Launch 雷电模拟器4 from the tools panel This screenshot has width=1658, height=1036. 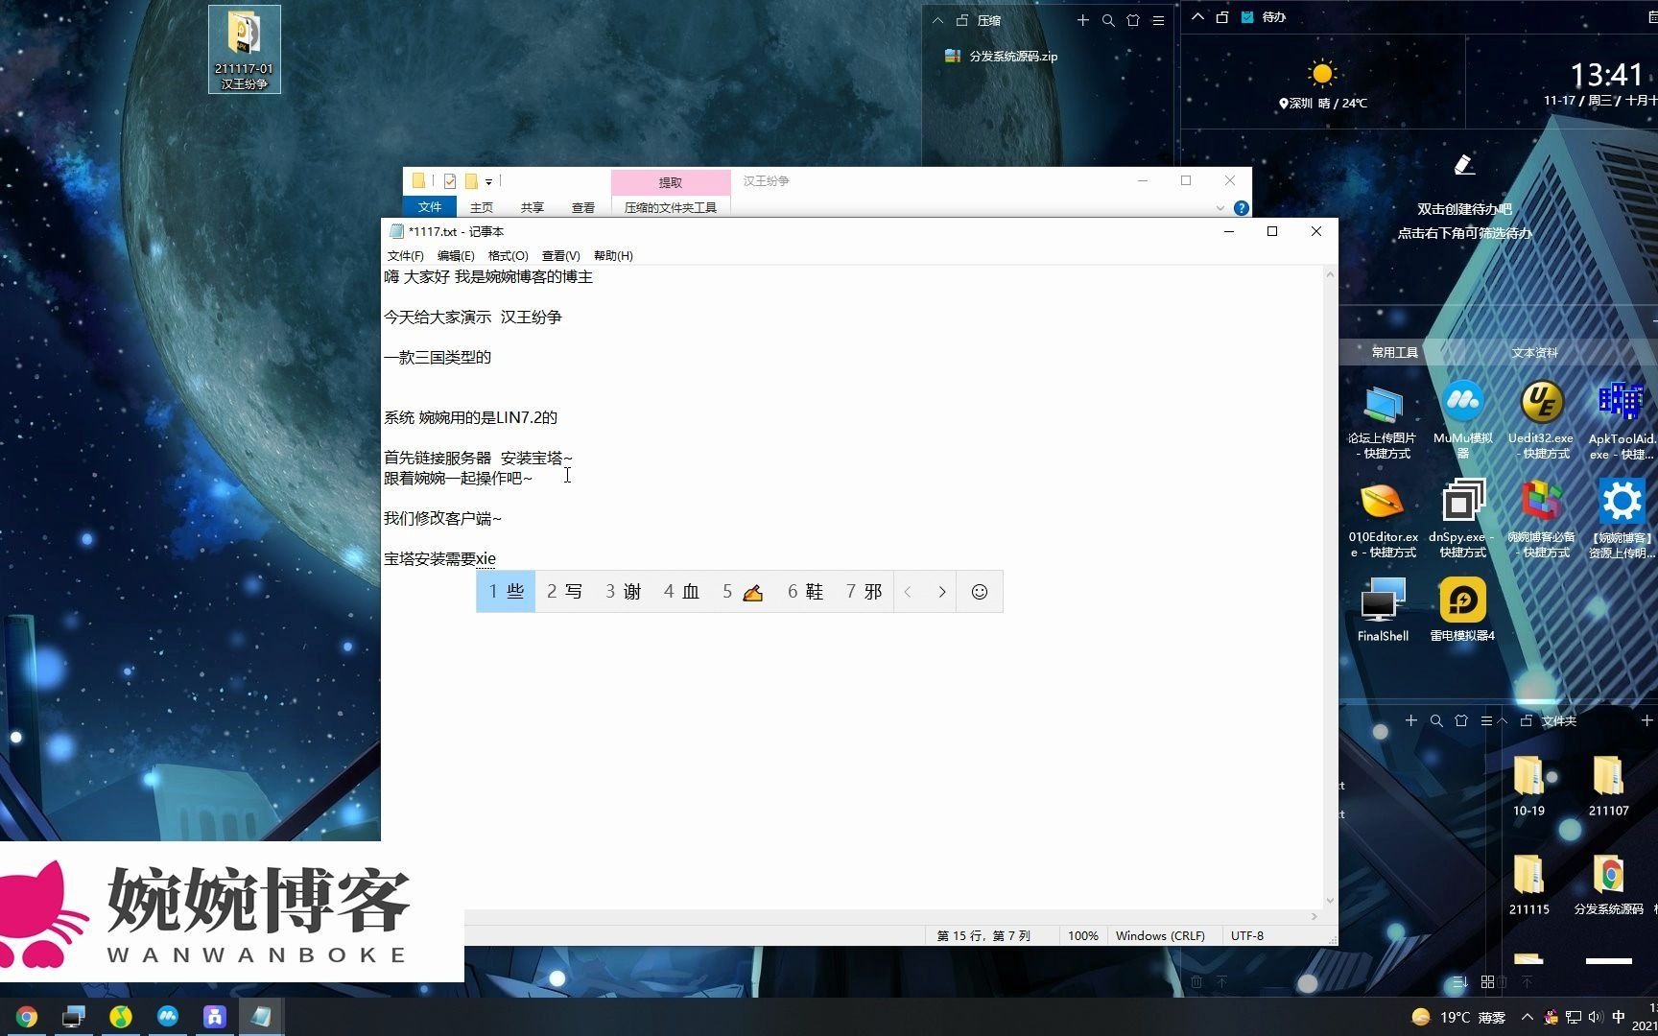pyautogui.click(x=1463, y=609)
